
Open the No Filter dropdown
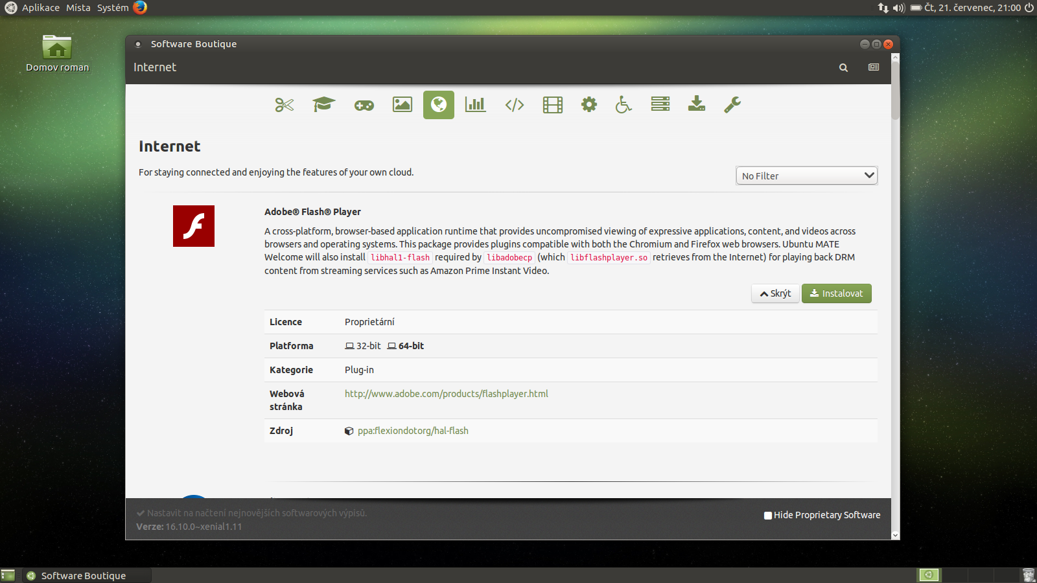806,176
